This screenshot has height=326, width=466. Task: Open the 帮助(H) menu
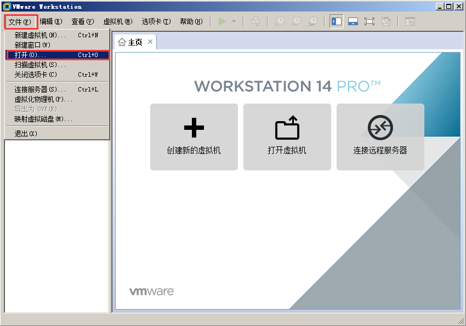(x=191, y=21)
